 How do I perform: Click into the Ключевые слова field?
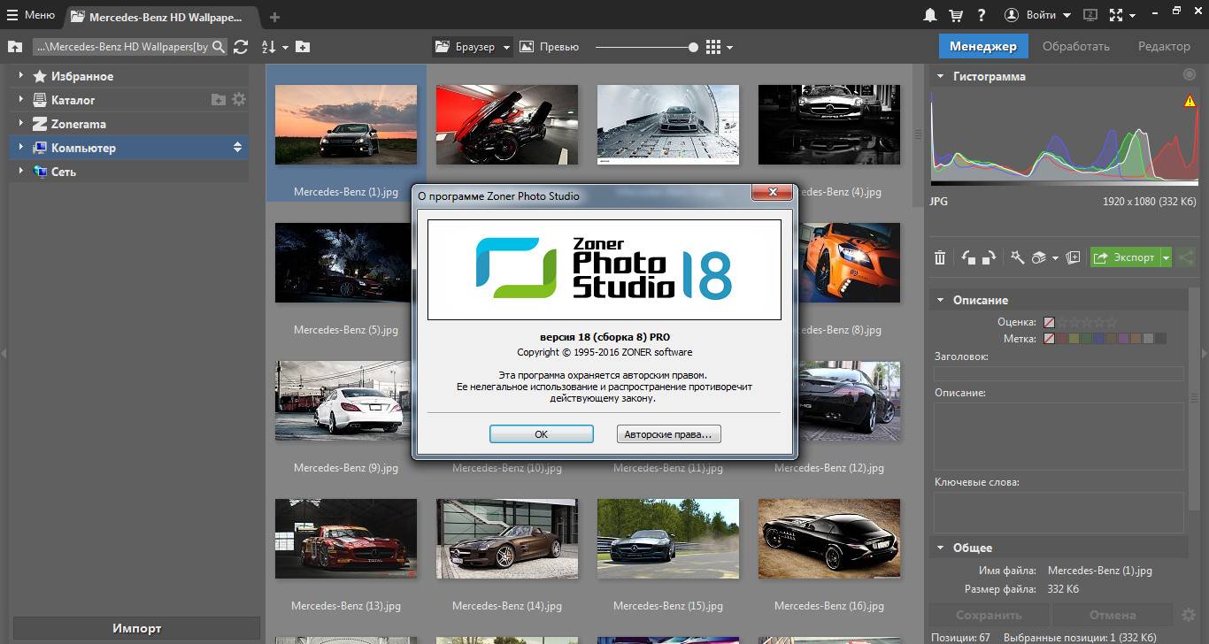point(1059,513)
